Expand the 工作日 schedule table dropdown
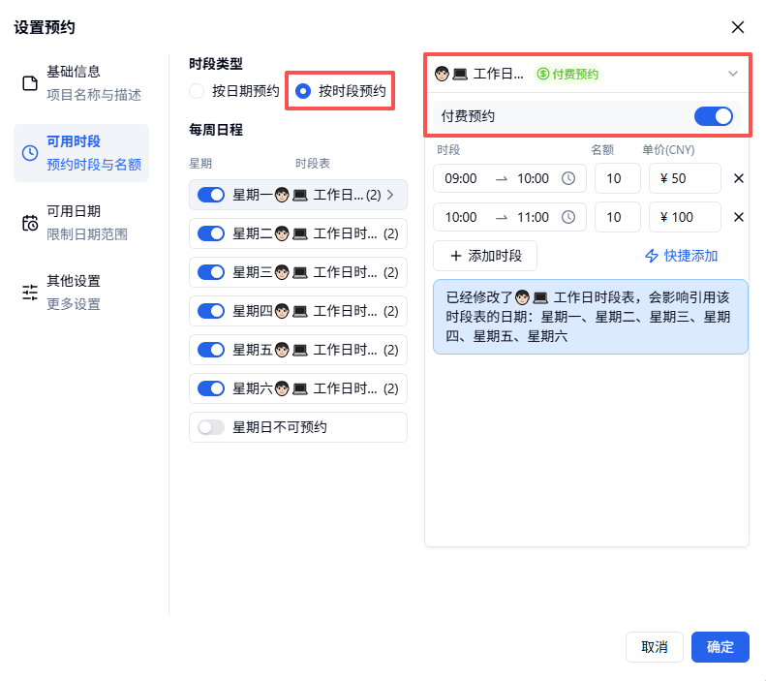This screenshot has height=681, width=766. 732,74
